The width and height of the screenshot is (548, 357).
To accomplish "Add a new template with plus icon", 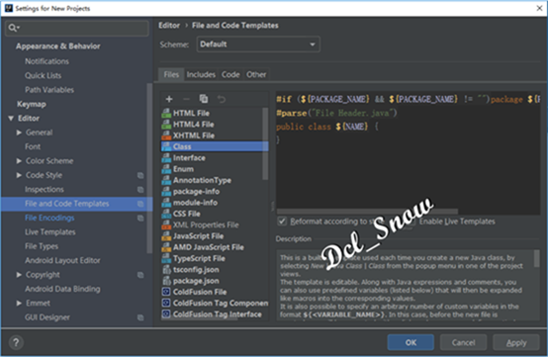I will 169,99.
